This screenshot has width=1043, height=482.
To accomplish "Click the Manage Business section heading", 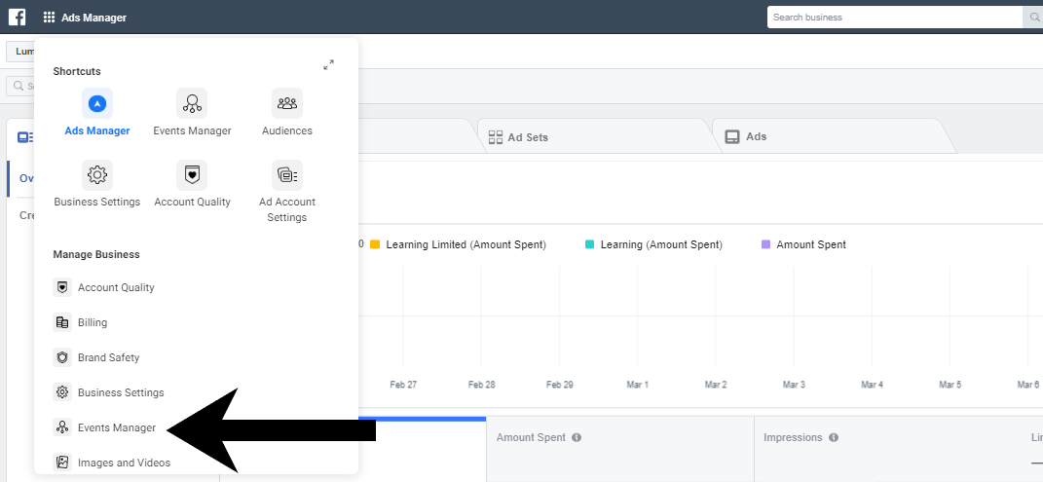I will [96, 254].
